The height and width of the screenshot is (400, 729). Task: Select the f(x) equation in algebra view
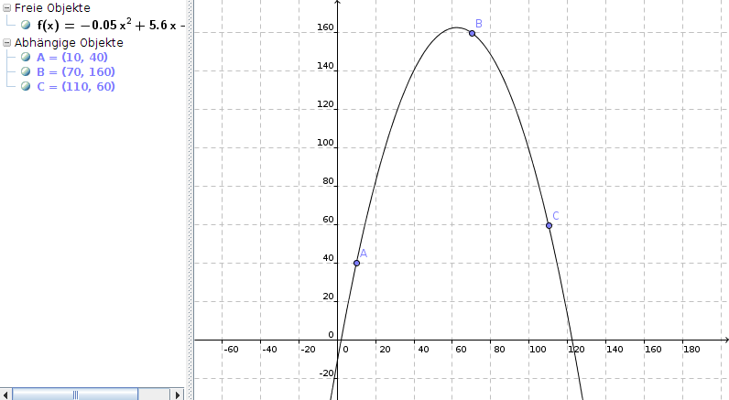(110, 26)
